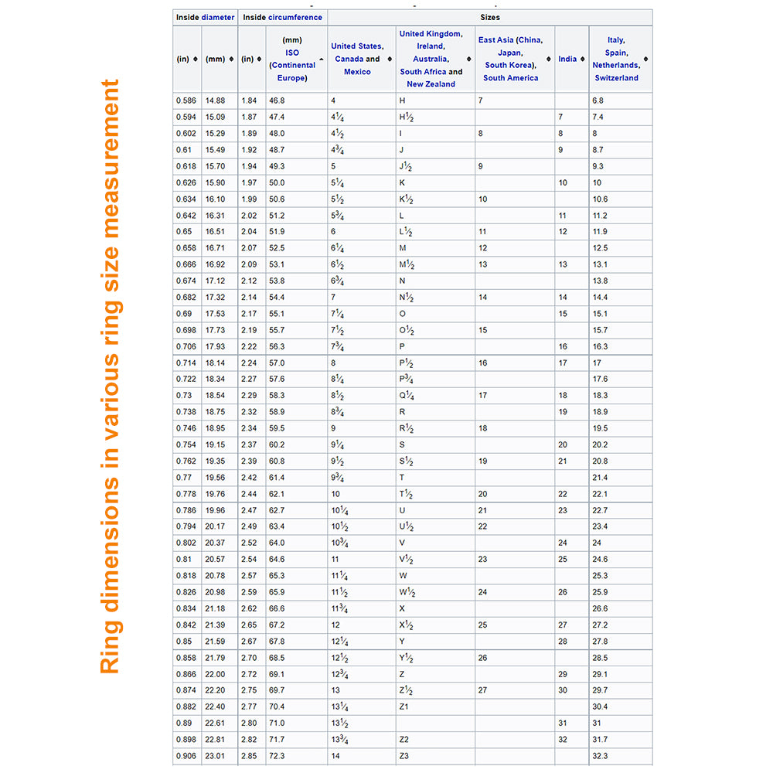Follow the Netherlands link

[615, 66]
